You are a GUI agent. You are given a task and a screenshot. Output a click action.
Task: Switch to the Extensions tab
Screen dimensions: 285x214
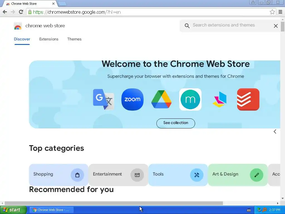tap(49, 39)
